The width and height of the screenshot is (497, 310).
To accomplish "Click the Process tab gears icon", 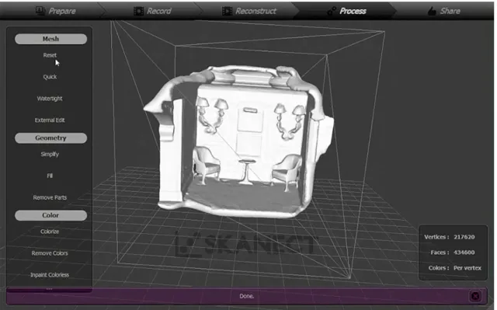I will point(332,11).
